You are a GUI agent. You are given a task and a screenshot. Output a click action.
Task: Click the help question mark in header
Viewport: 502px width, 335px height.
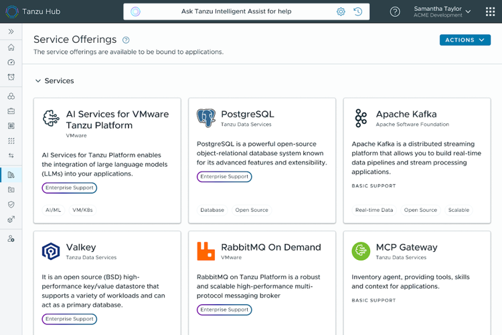point(395,11)
